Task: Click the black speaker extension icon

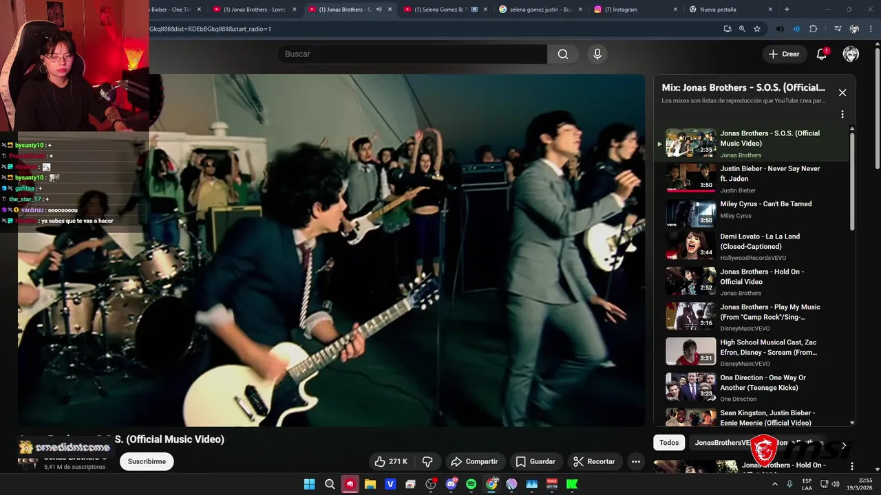Action: click(x=779, y=29)
